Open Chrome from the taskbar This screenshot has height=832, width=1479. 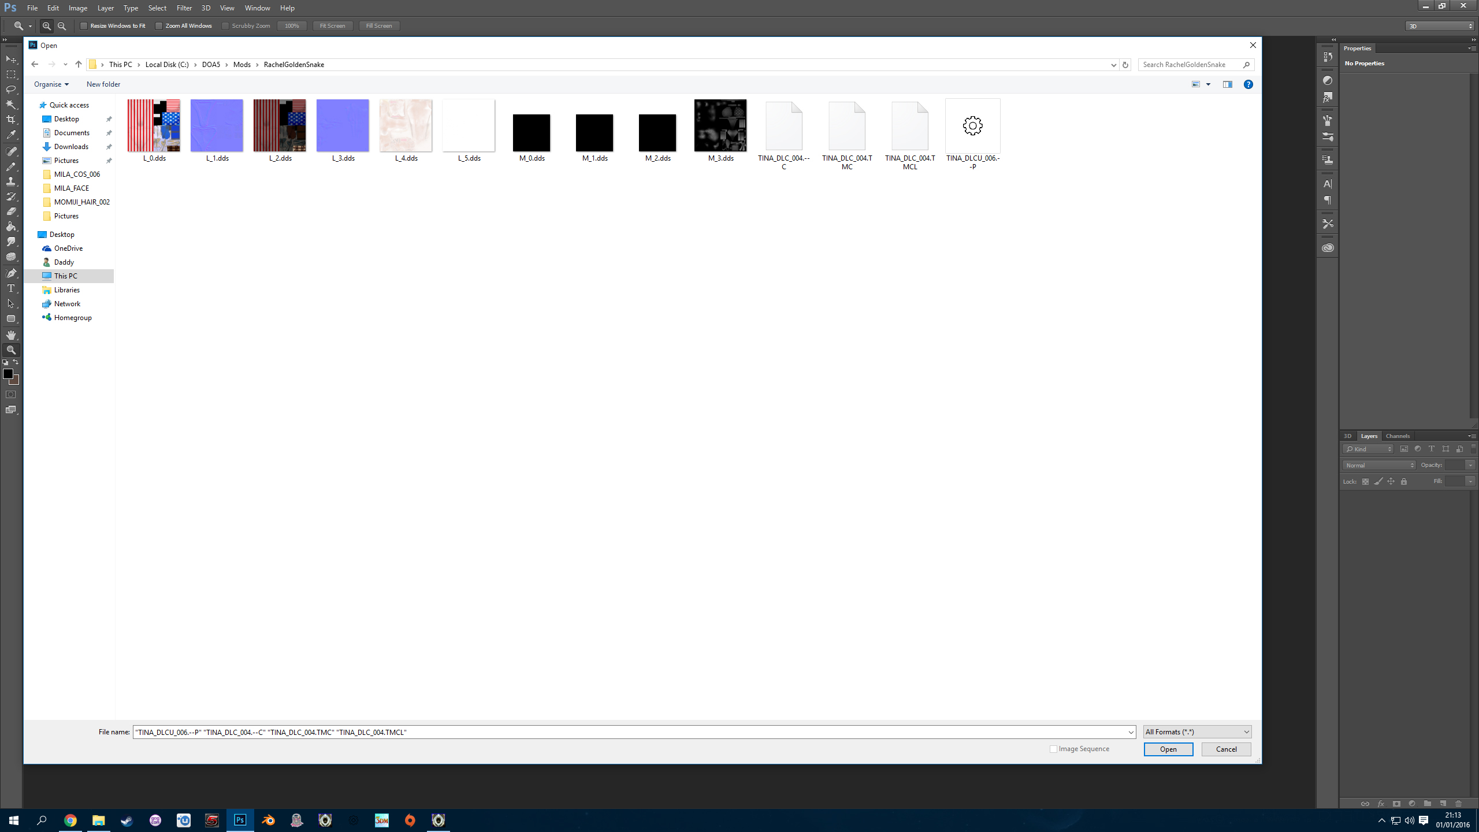pyautogui.click(x=70, y=820)
